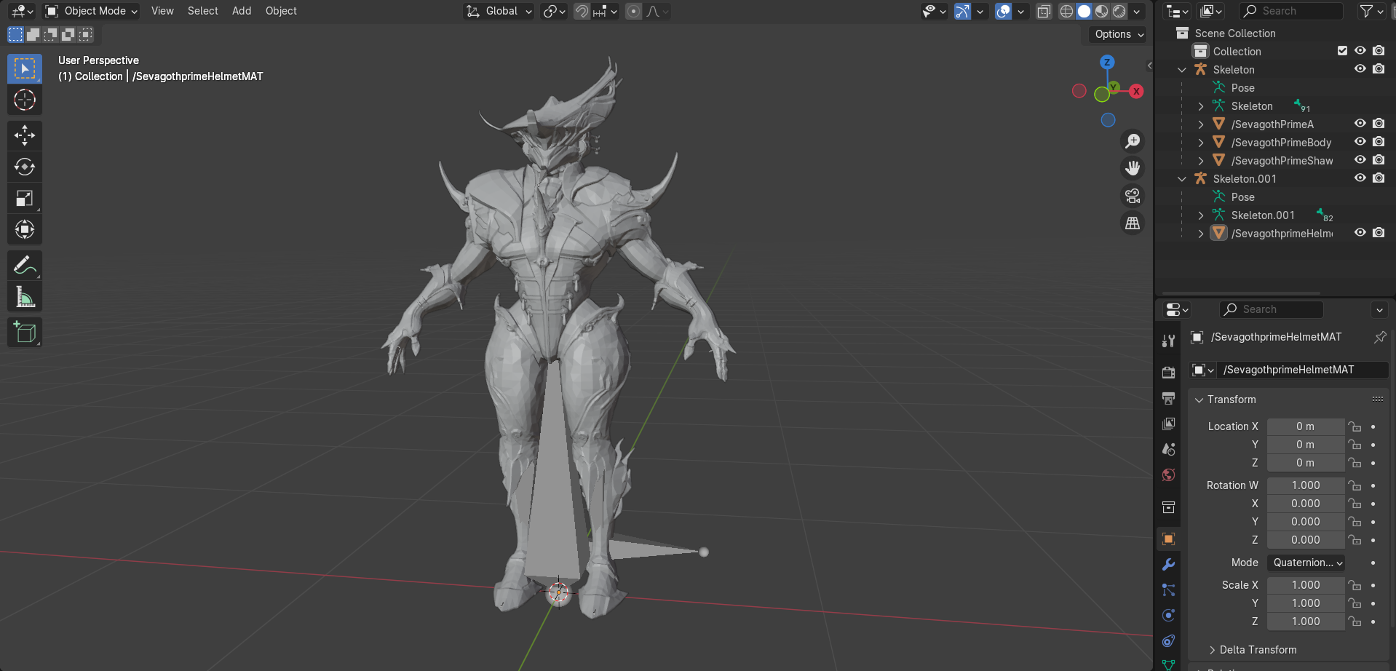Select the /SevagothPrimeShaw outliner item
The width and height of the screenshot is (1396, 671).
[x=1282, y=161]
